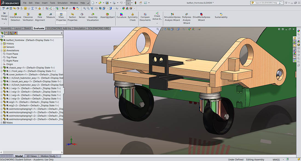Expand the Mates folder
The height and width of the screenshot is (161, 301).
pos(2,123)
